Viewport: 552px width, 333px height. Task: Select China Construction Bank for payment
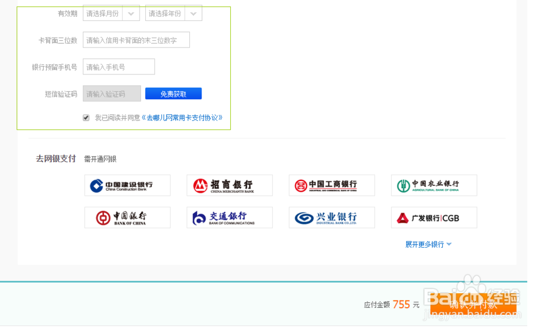(x=128, y=185)
